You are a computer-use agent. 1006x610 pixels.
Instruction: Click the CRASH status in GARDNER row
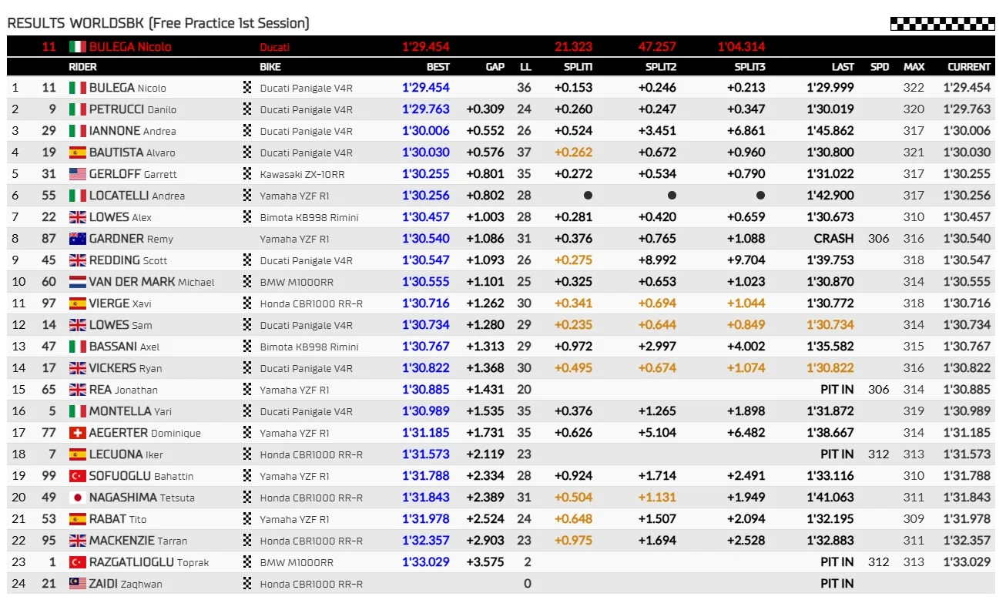pos(833,239)
